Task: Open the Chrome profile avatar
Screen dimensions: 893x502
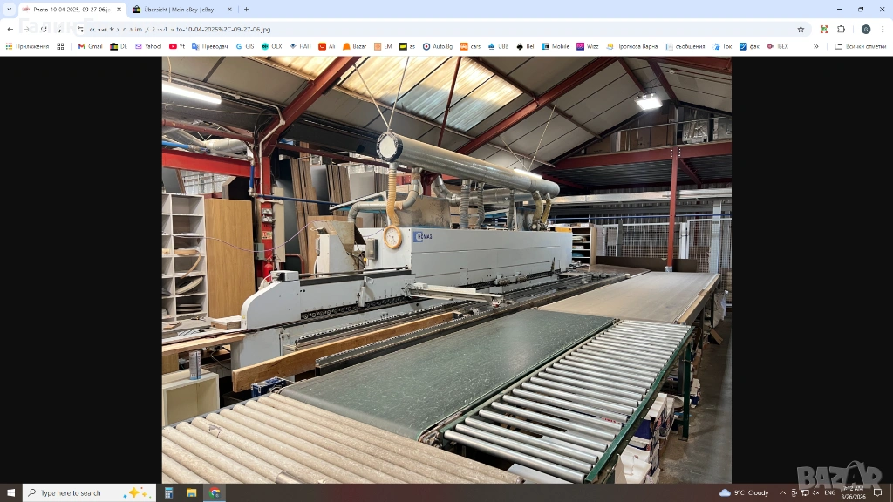Action: [866, 29]
